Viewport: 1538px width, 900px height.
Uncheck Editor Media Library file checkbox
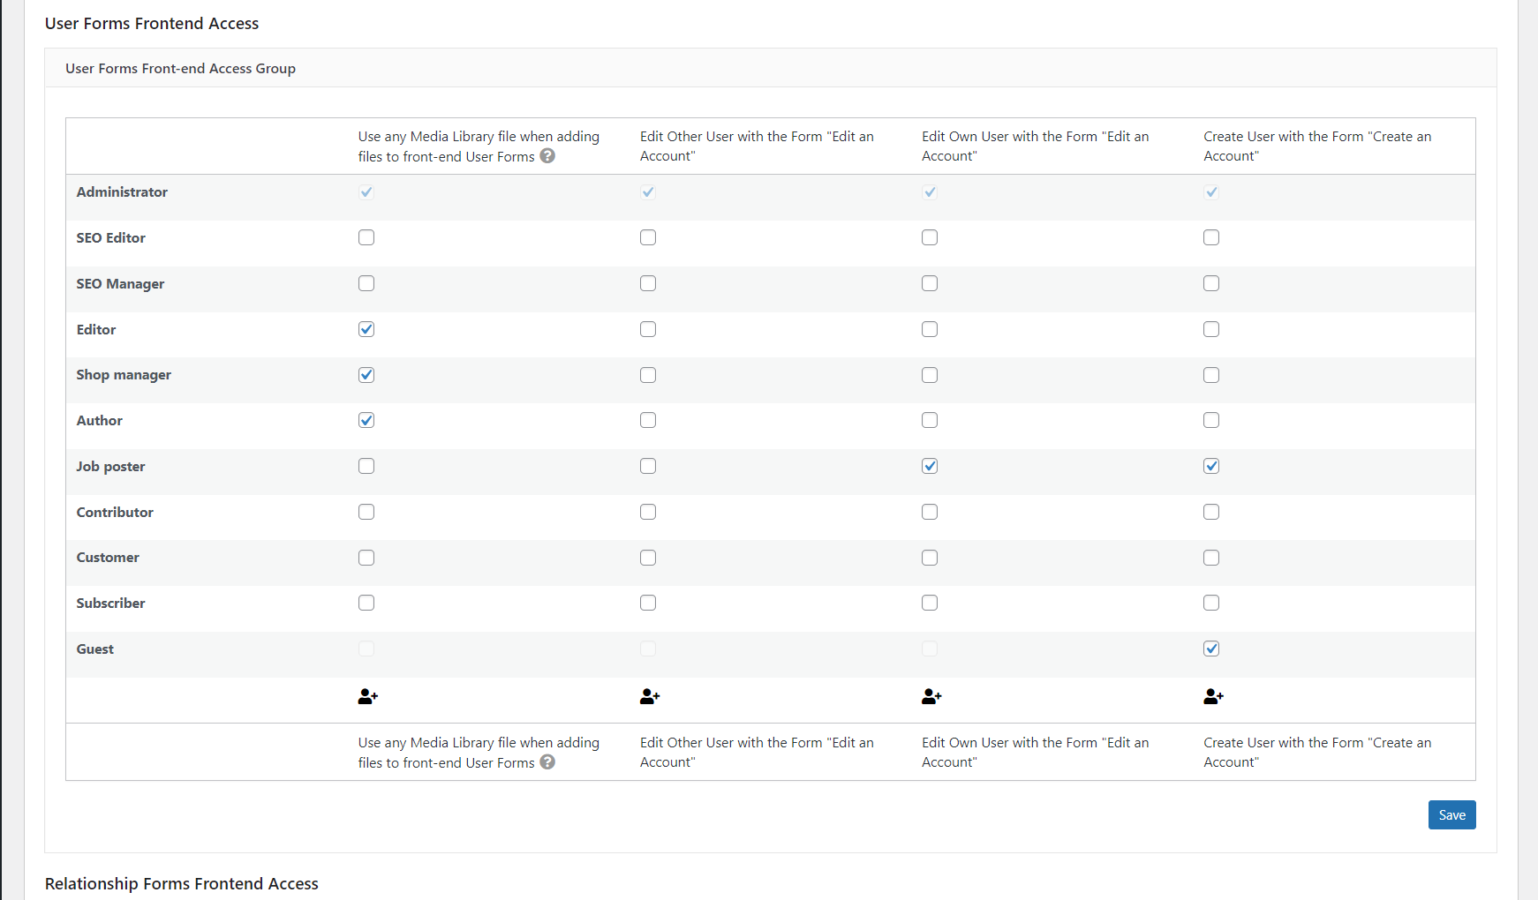click(x=366, y=329)
